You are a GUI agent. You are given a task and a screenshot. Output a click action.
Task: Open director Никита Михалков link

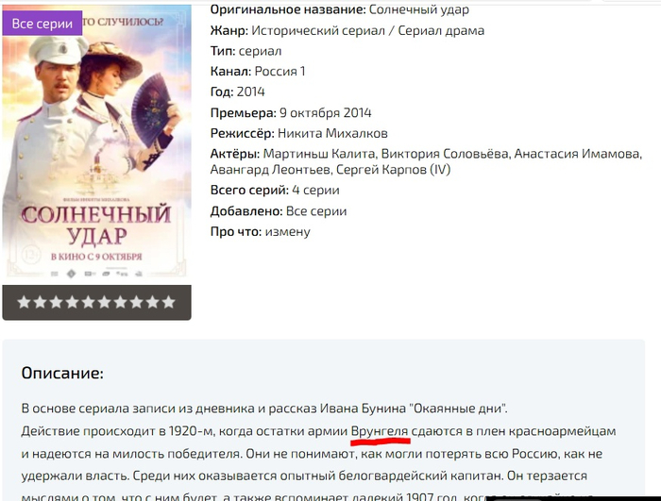click(x=332, y=133)
